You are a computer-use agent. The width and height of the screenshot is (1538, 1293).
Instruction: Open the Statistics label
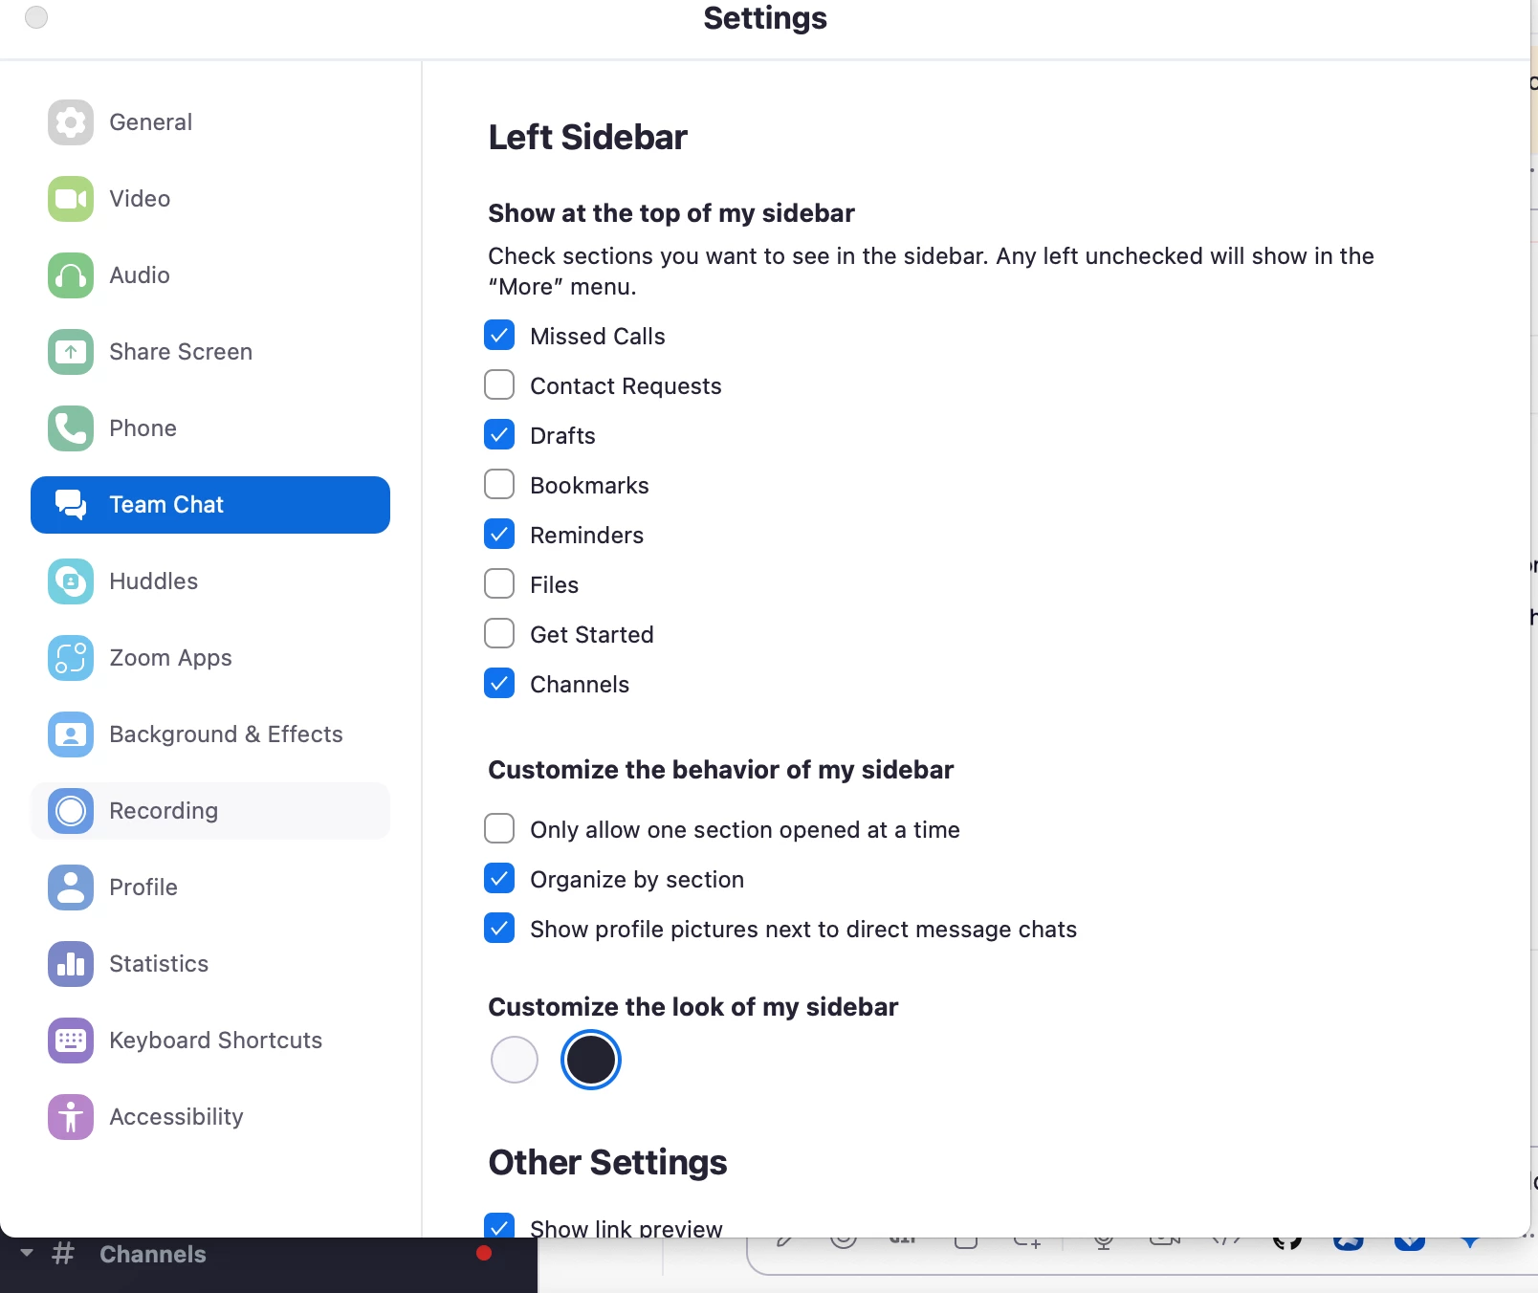pyautogui.click(x=159, y=964)
